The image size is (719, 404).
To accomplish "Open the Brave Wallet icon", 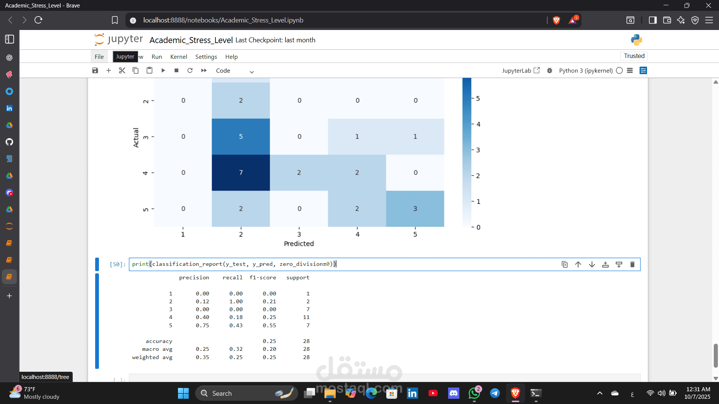I will pyautogui.click(x=667, y=20).
